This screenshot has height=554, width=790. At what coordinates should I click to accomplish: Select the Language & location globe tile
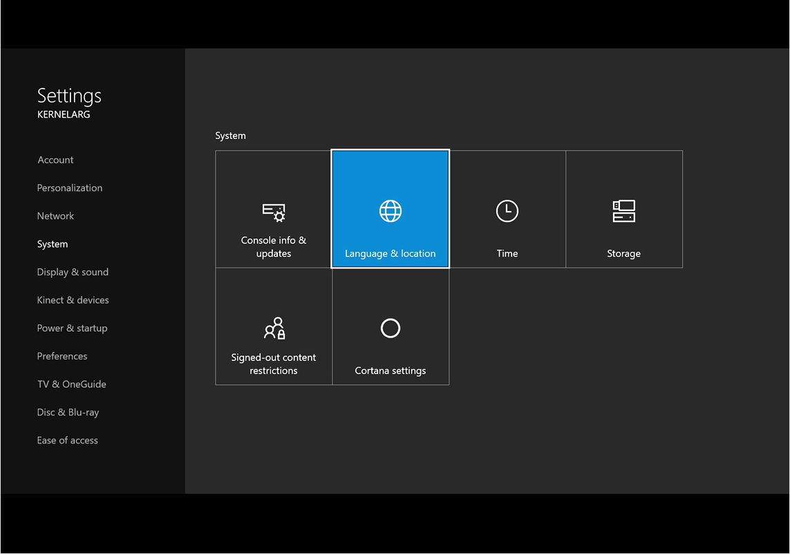click(x=390, y=209)
